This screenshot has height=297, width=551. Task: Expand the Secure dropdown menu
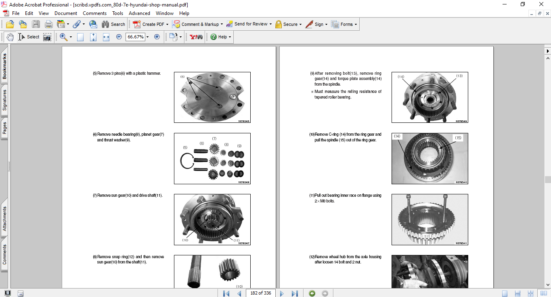301,24
